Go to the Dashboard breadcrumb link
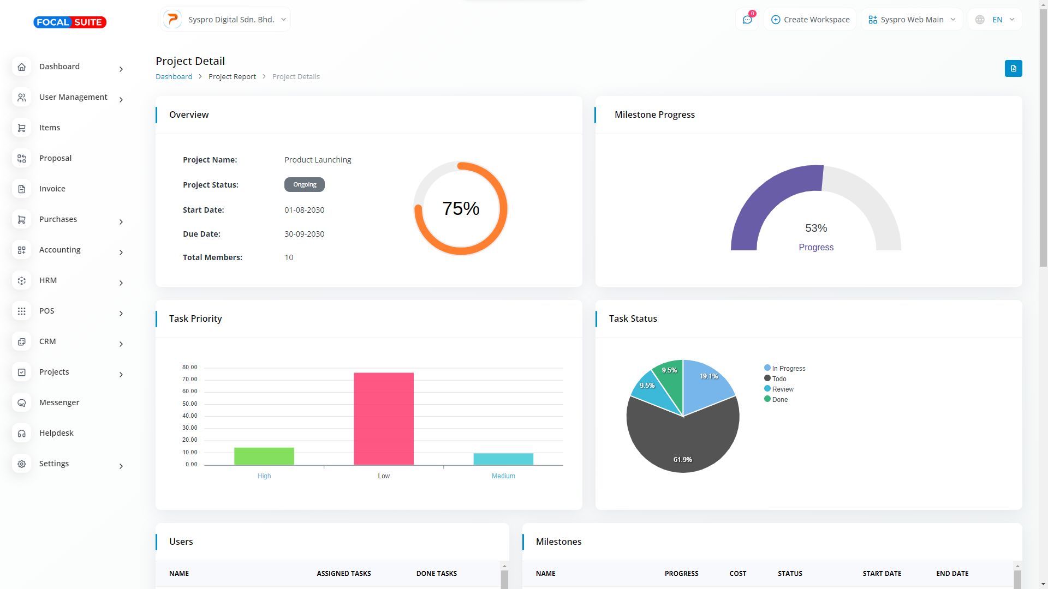The height and width of the screenshot is (589, 1048). pos(174,76)
